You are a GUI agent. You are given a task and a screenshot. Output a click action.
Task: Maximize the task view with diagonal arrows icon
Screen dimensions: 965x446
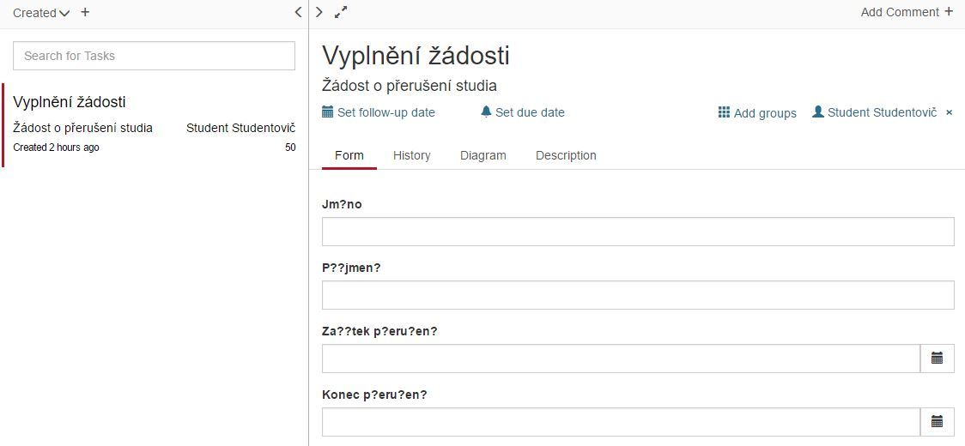pos(341,12)
